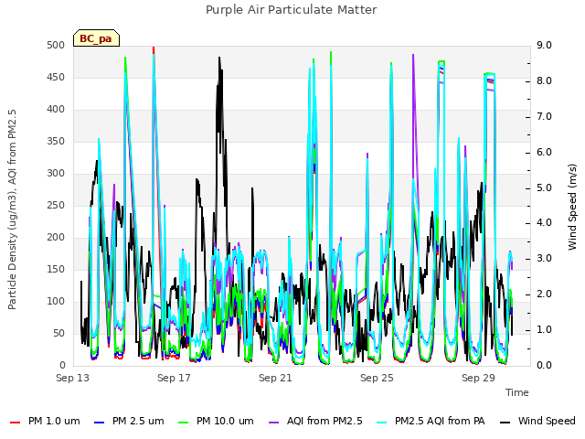Click the 350 left axis tick label

56,142
